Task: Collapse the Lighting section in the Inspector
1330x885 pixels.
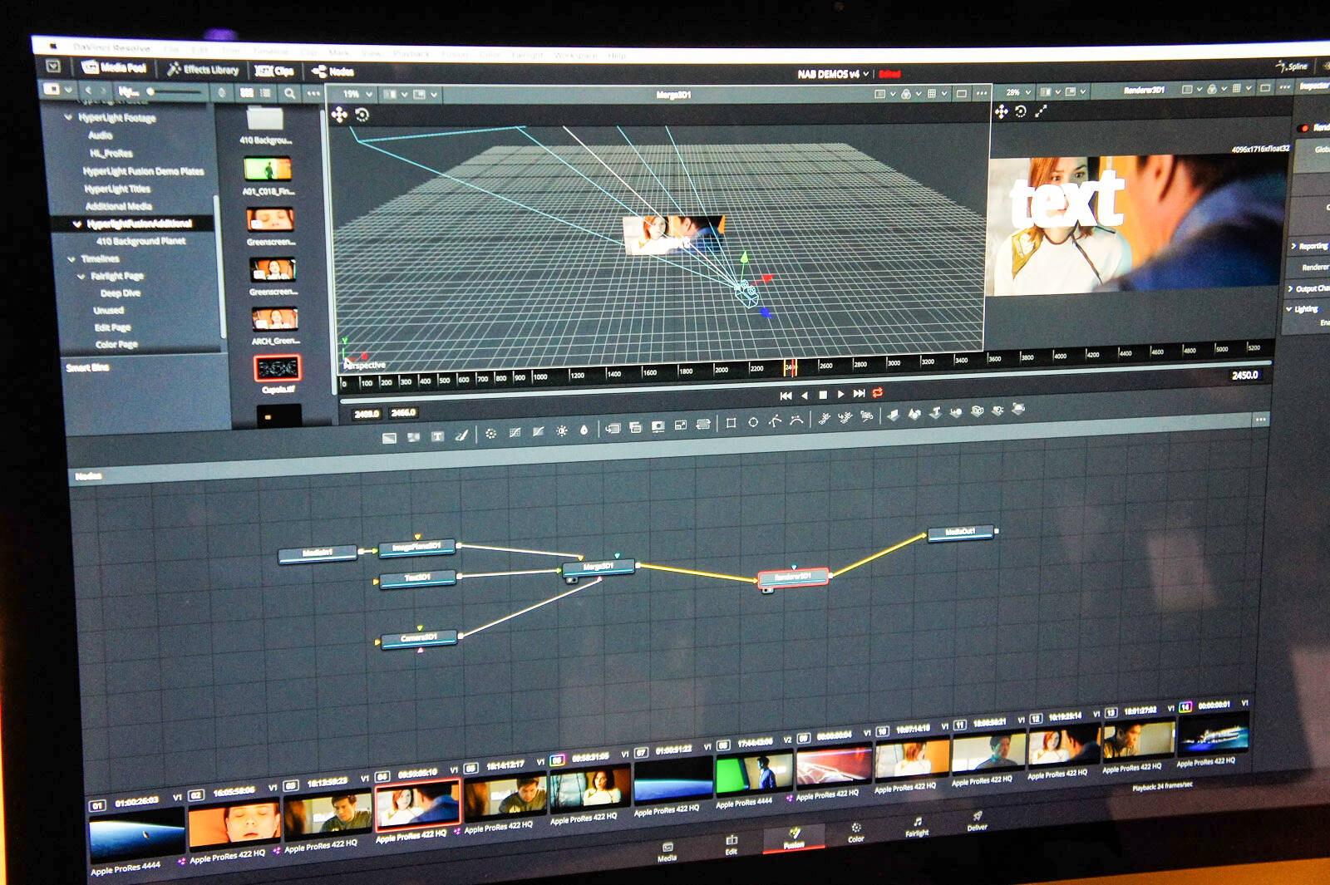Action: click(1290, 309)
